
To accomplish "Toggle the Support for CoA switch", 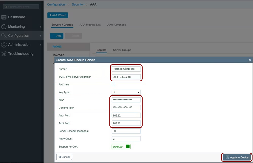I will tap(121, 147).
